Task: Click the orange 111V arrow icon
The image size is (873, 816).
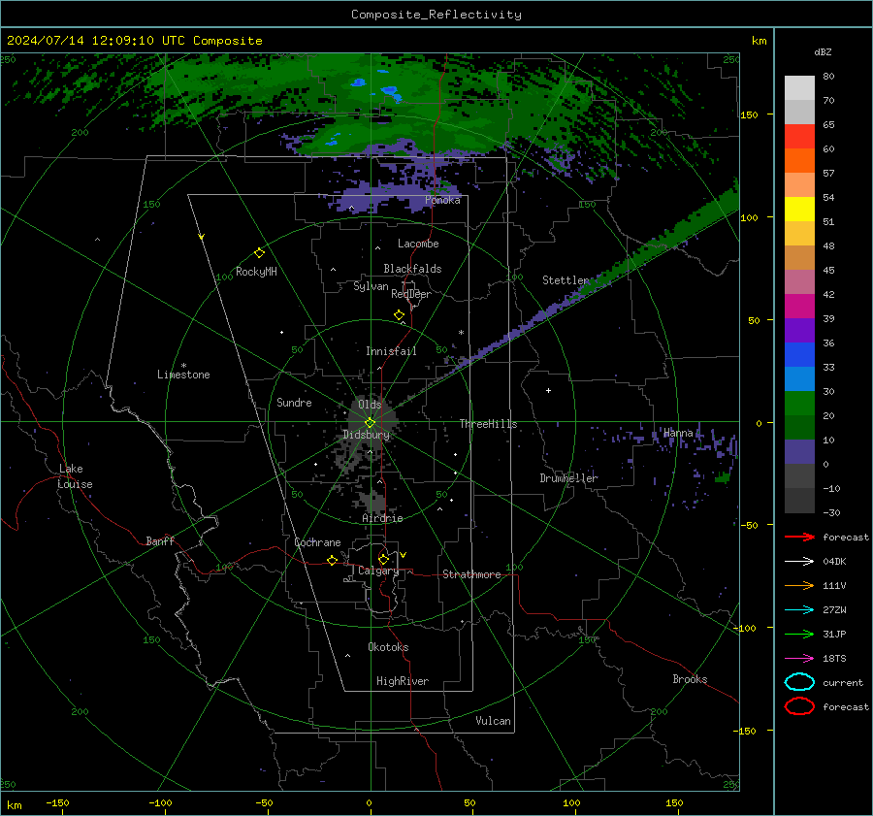Action: click(x=799, y=585)
